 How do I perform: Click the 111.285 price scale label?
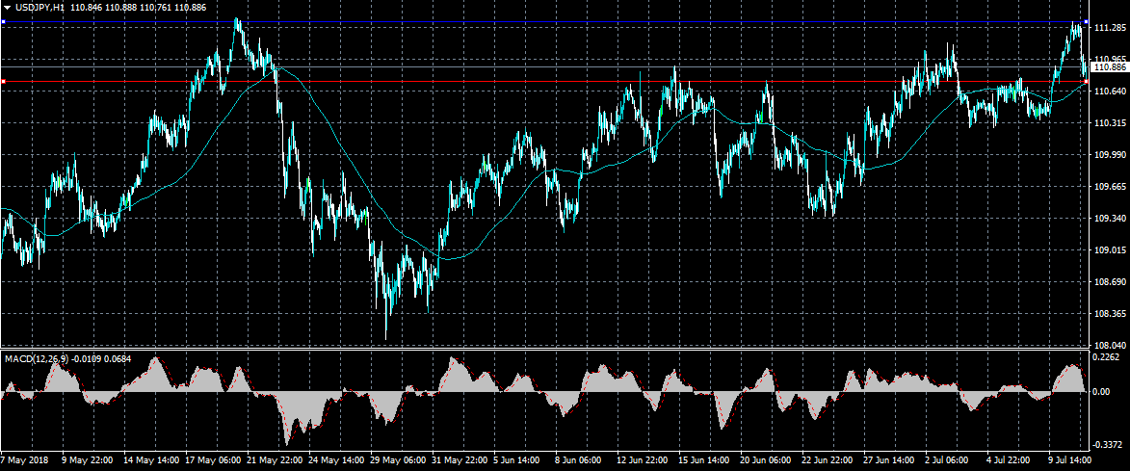[x=1109, y=28]
